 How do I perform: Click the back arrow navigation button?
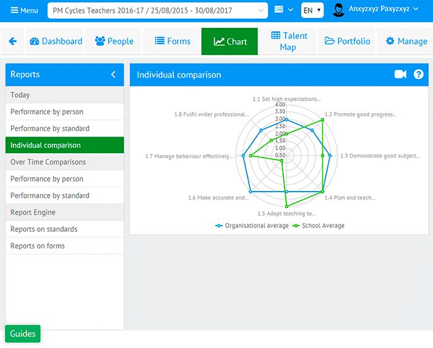point(13,41)
